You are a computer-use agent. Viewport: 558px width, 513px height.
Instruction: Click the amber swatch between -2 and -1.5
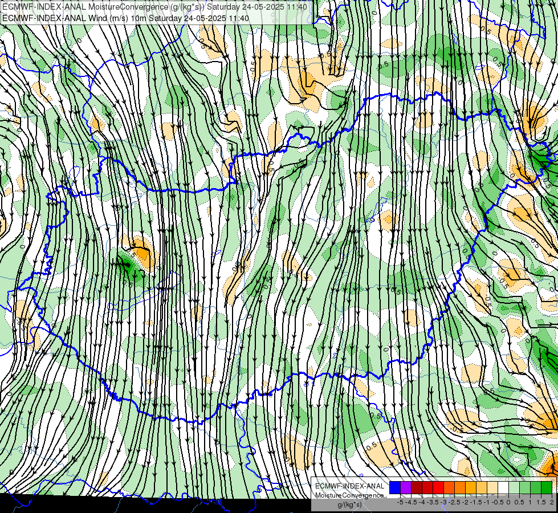(471, 488)
